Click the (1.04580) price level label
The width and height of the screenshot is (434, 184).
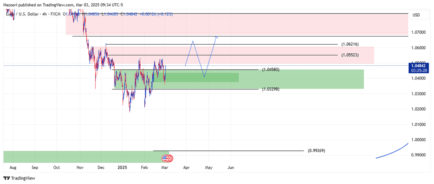(x=270, y=70)
